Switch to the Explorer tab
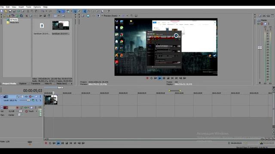This screenshot has height=154, width=275. pyautogui.click(x=23, y=84)
